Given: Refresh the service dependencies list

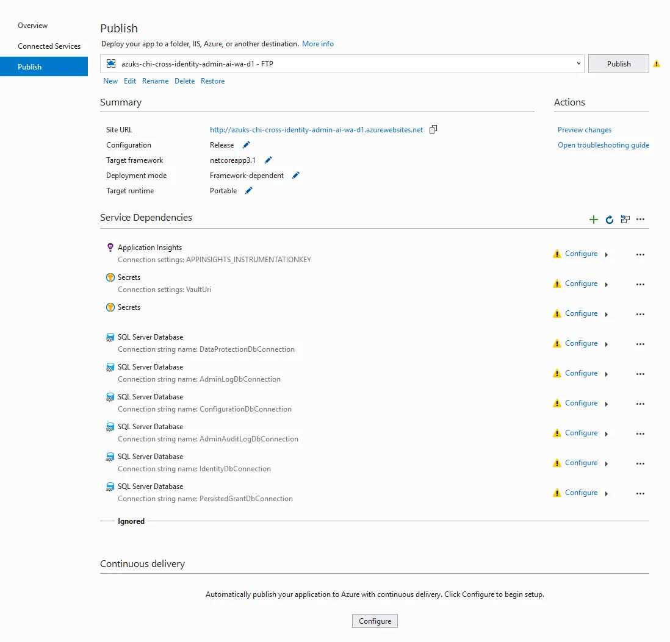Looking at the screenshot, I should [x=609, y=219].
